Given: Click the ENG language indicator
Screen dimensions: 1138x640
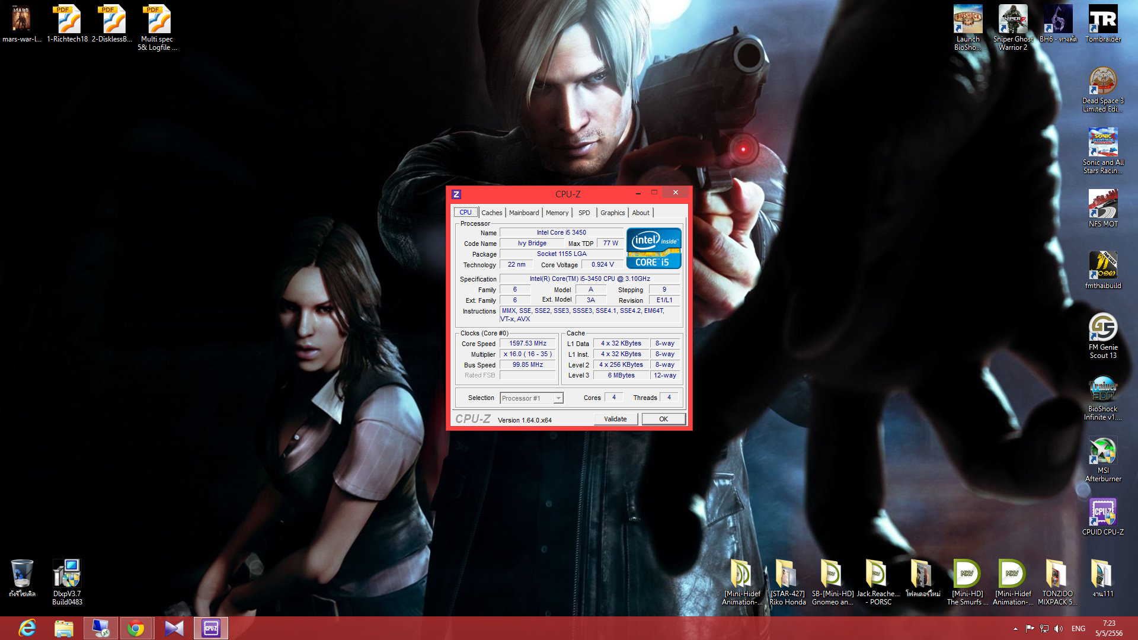Looking at the screenshot, I should coord(1078,629).
